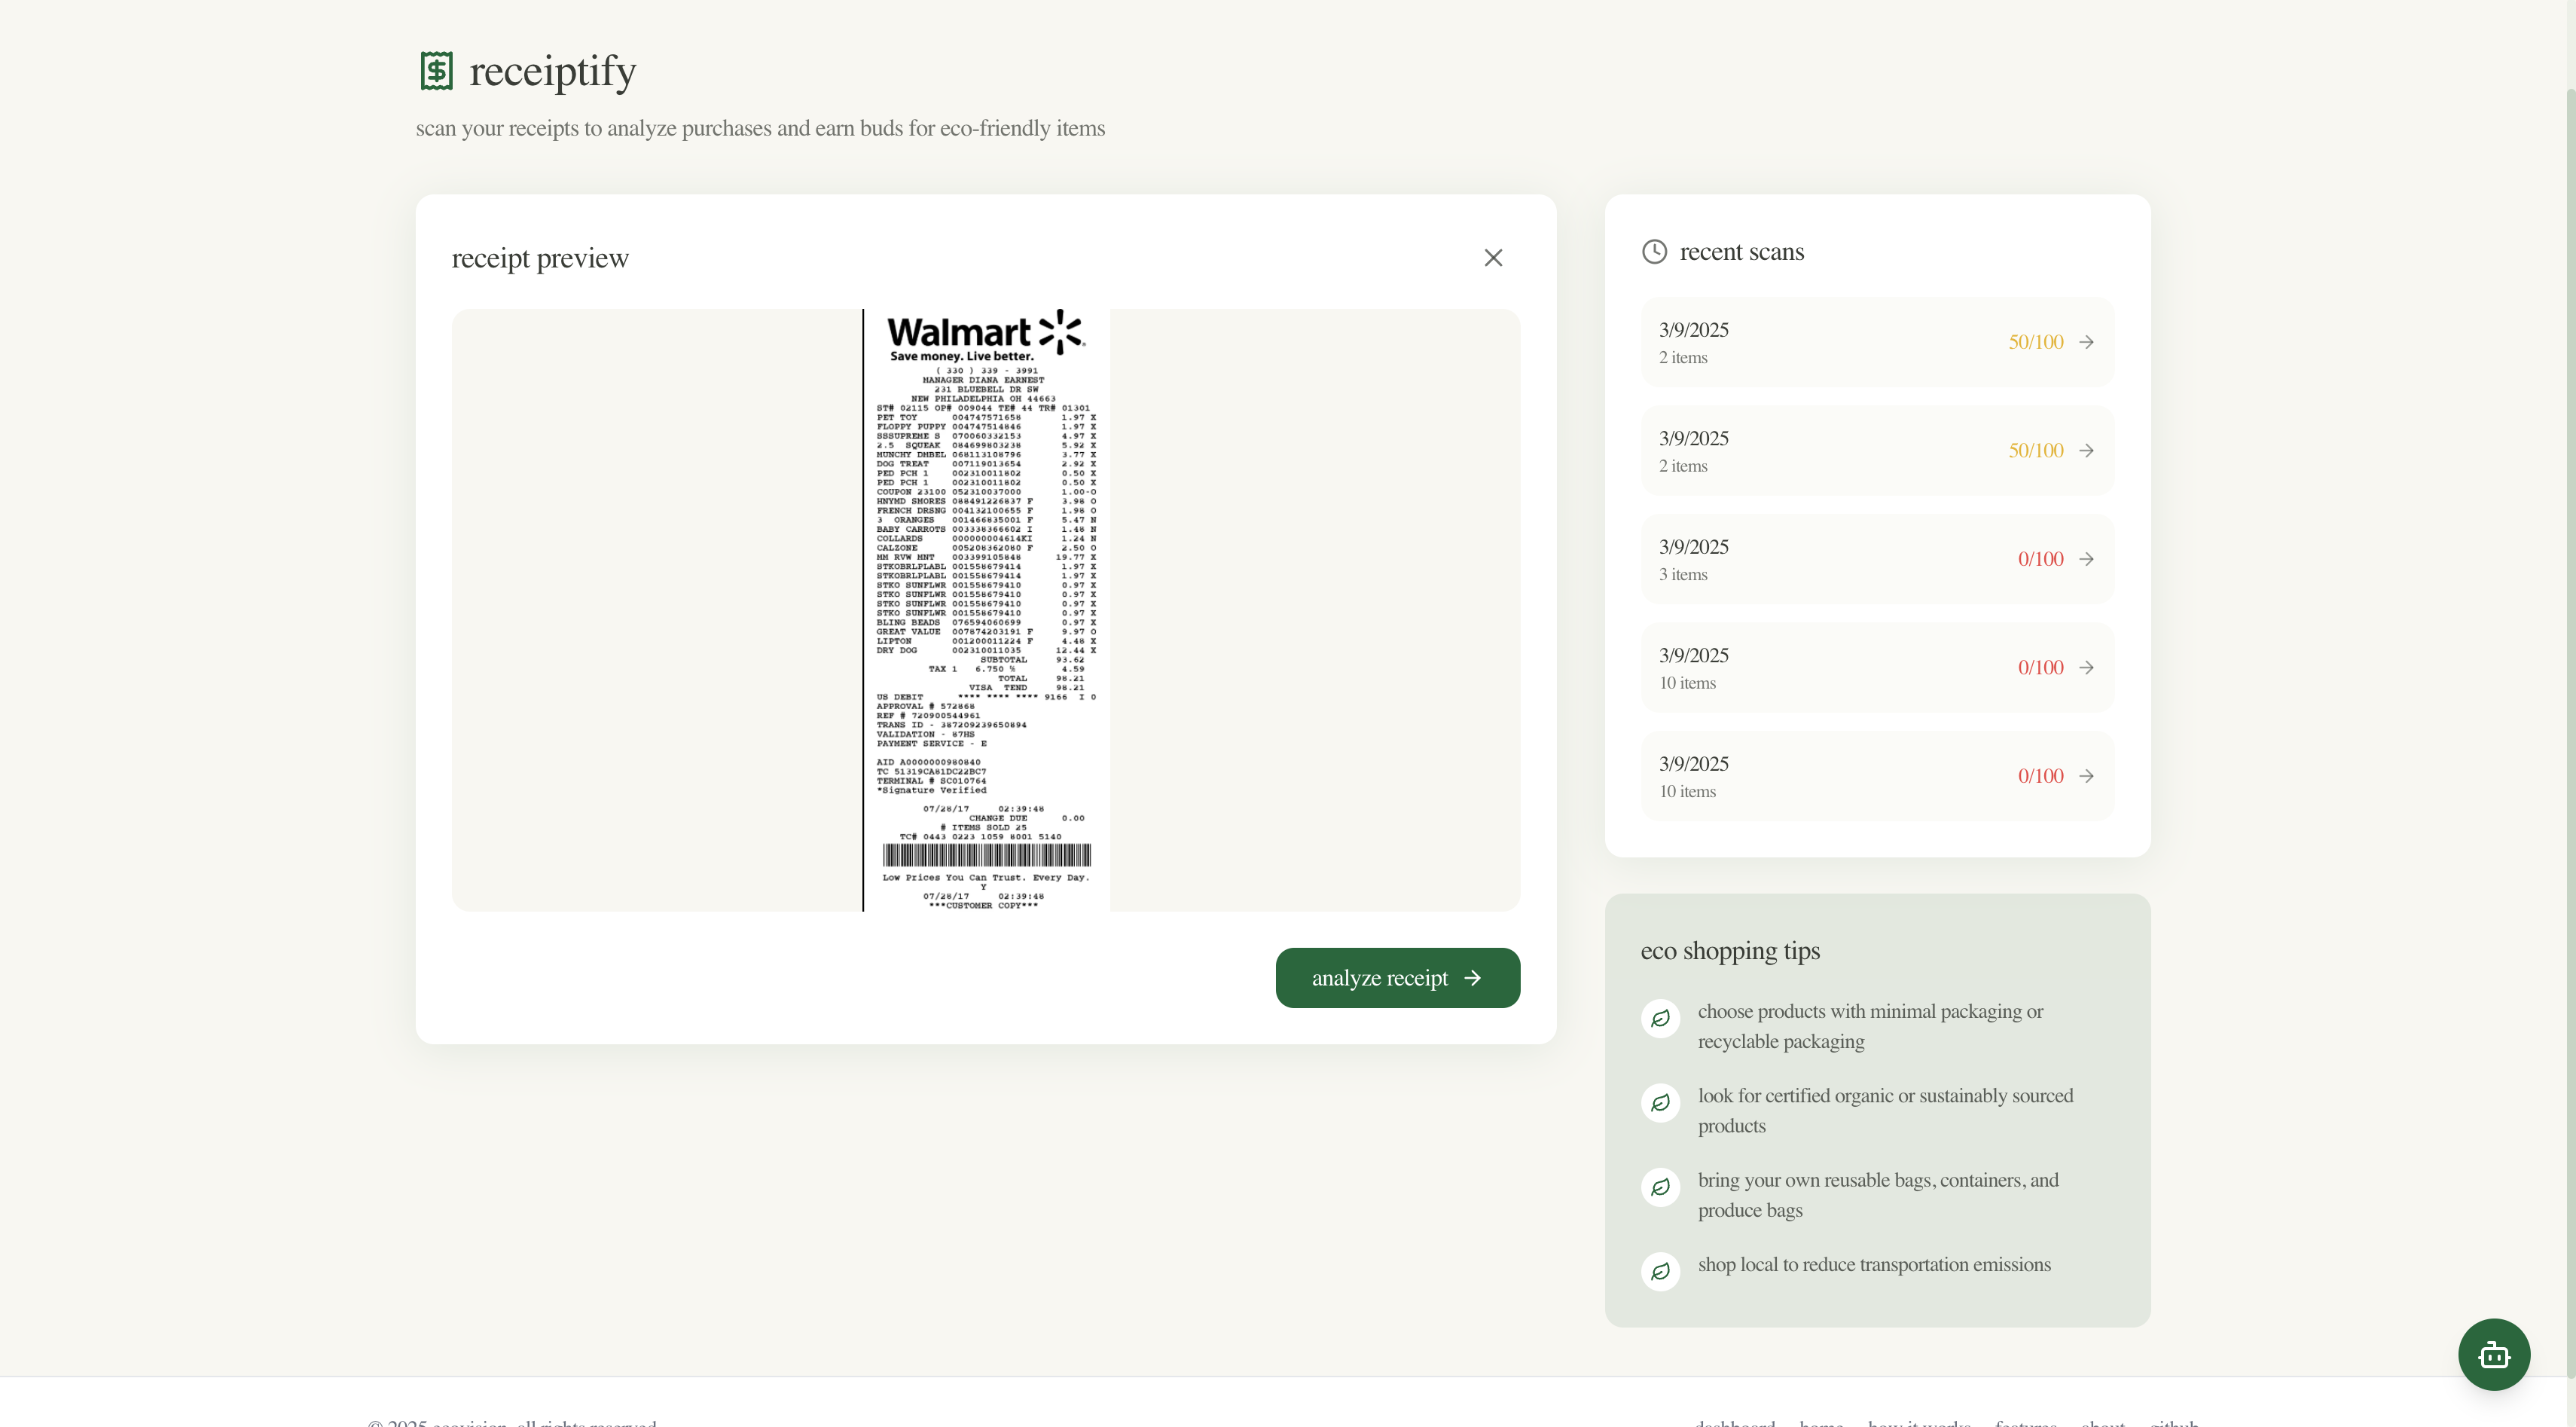Image resolution: width=2576 pixels, height=1427 pixels.
Task: Click leaf icon beside reusable bags tip
Action: click(x=1660, y=1188)
